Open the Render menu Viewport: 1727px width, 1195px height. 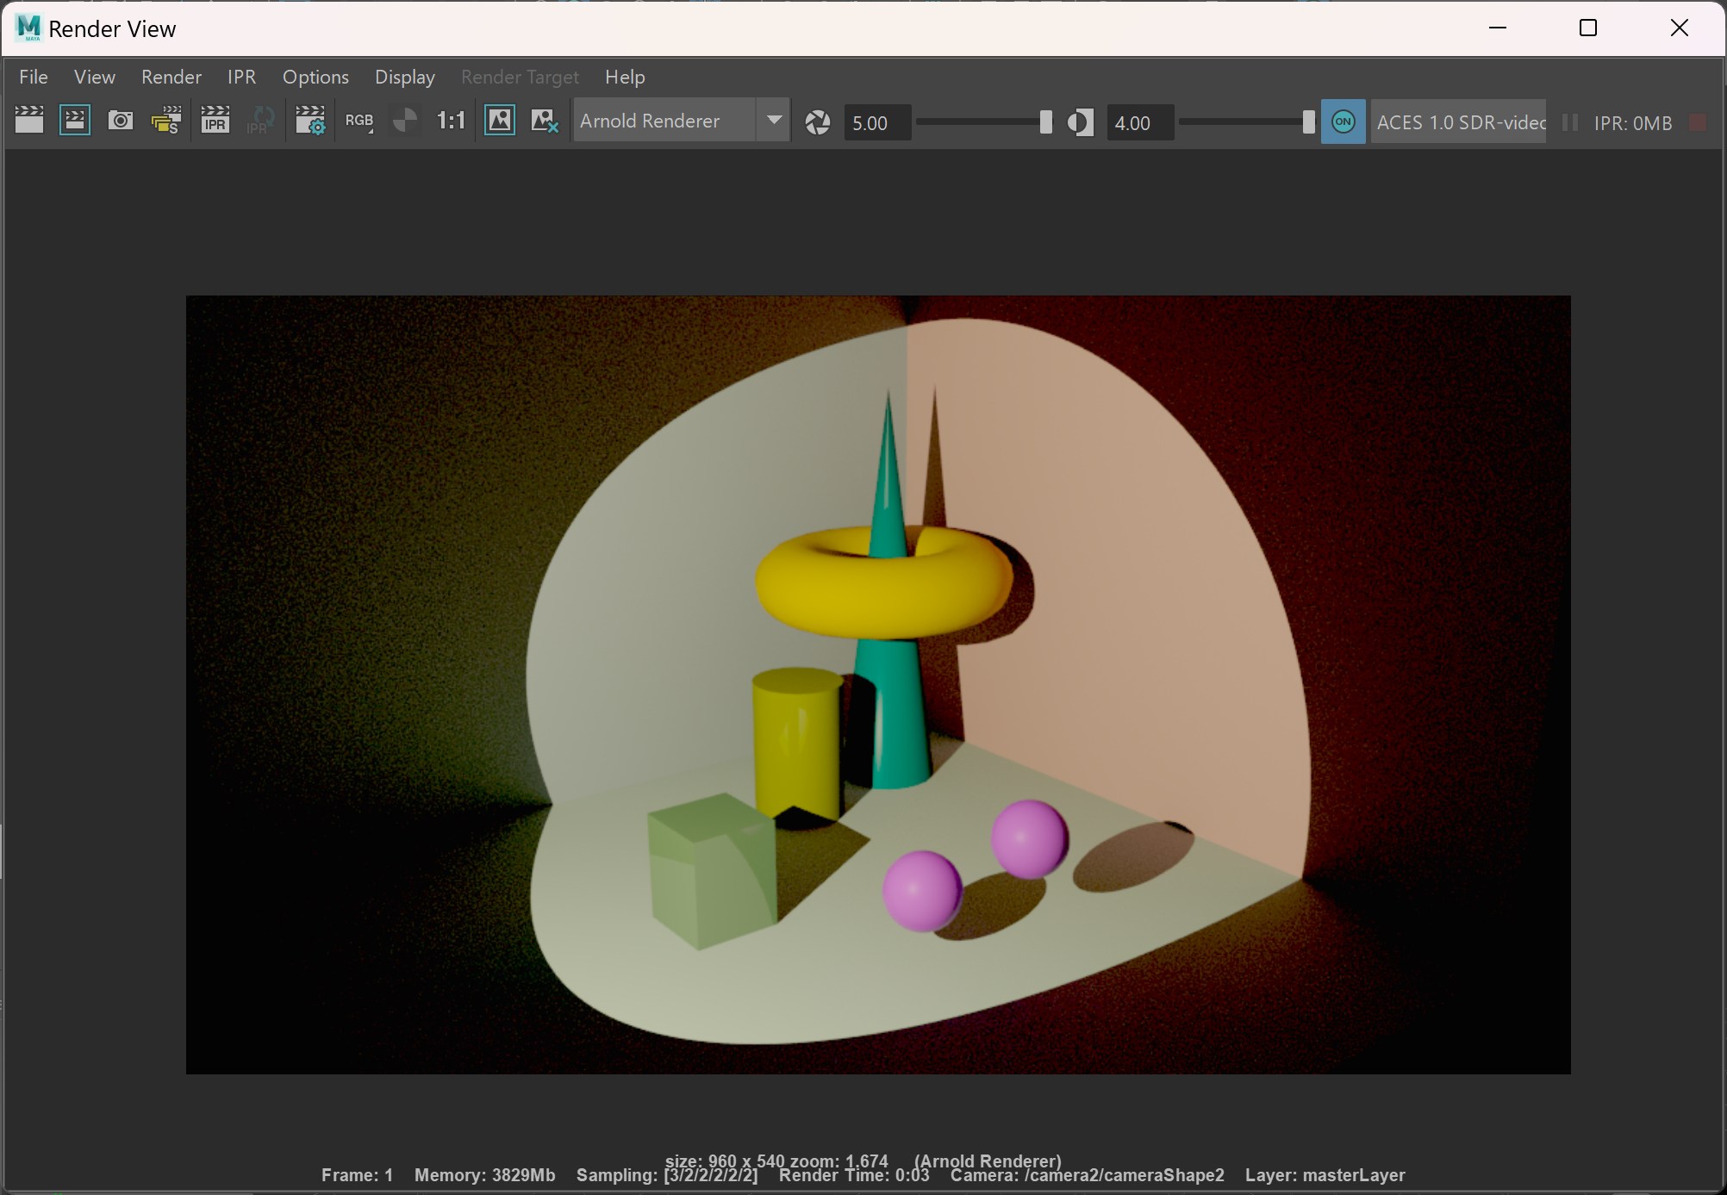coord(171,77)
